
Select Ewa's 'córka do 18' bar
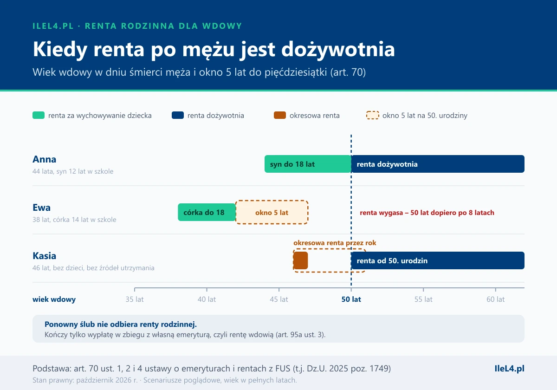pyautogui.click(x=207, y=212)
